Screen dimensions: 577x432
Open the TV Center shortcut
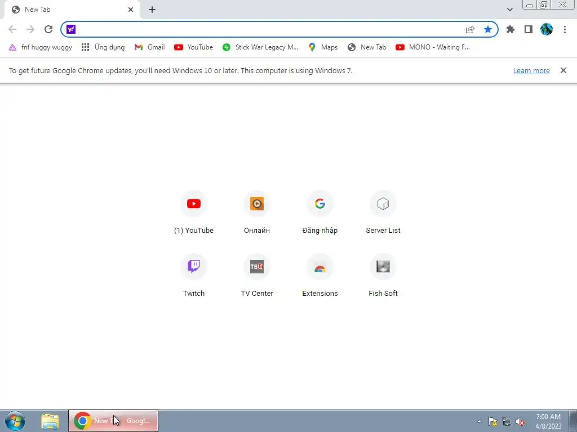coord(257,276)
